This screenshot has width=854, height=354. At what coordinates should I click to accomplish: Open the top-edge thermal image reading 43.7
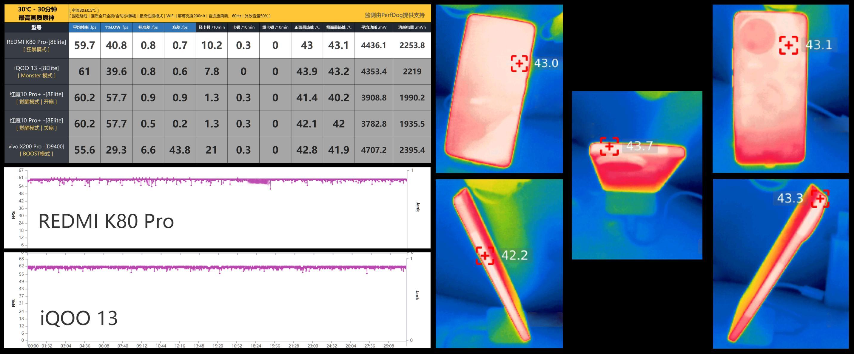[x=637, y=175]
